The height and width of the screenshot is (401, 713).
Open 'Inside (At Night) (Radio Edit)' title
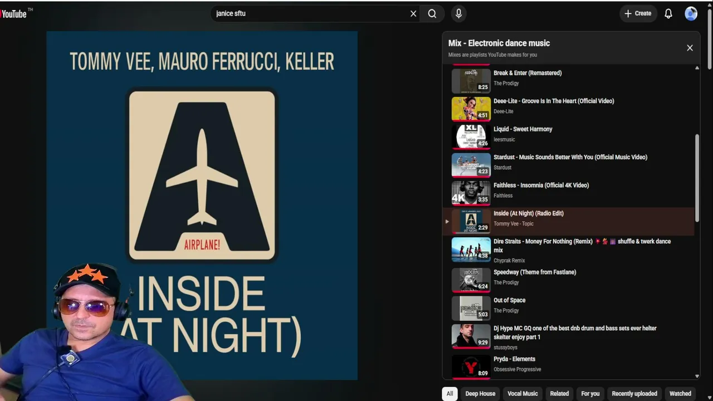click(529, 213)
